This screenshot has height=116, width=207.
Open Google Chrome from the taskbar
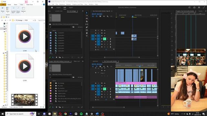click(x=65, y=114)
